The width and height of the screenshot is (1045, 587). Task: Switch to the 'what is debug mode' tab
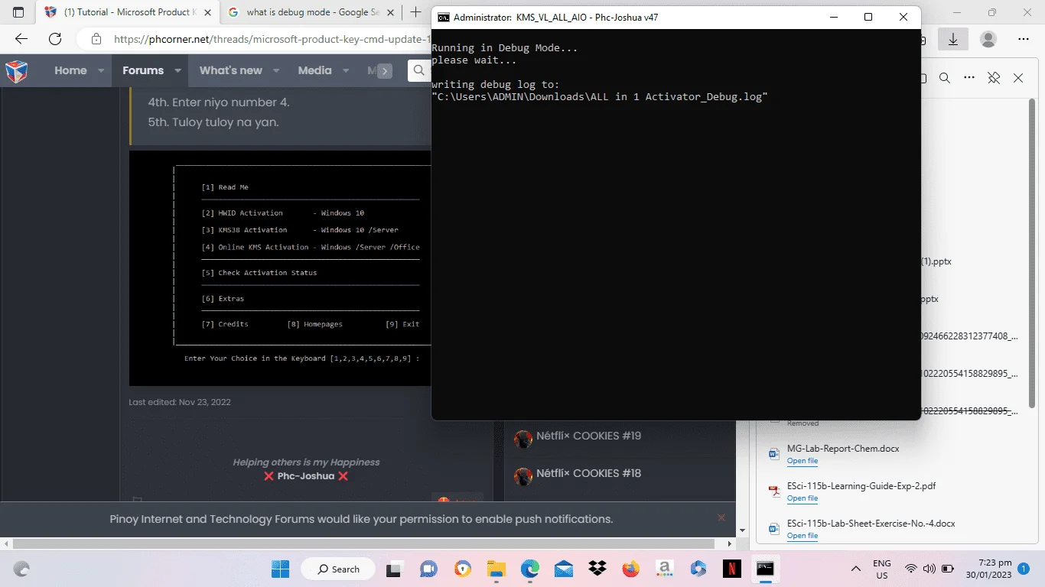click(312, 12)
